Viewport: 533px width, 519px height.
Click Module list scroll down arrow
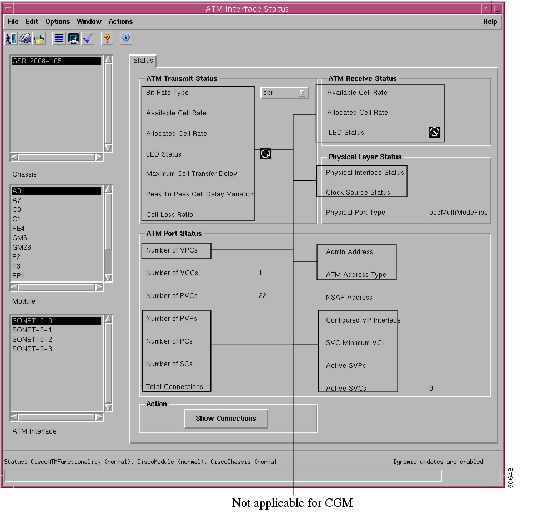pos(108,278)
